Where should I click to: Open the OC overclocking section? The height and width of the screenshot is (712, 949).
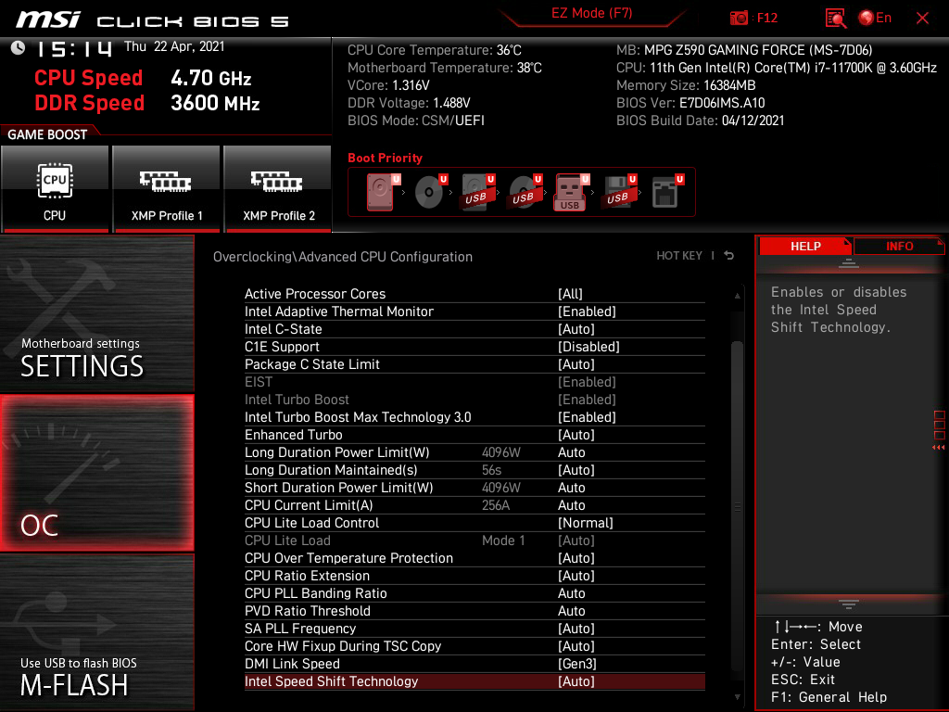tap(96, 474)
